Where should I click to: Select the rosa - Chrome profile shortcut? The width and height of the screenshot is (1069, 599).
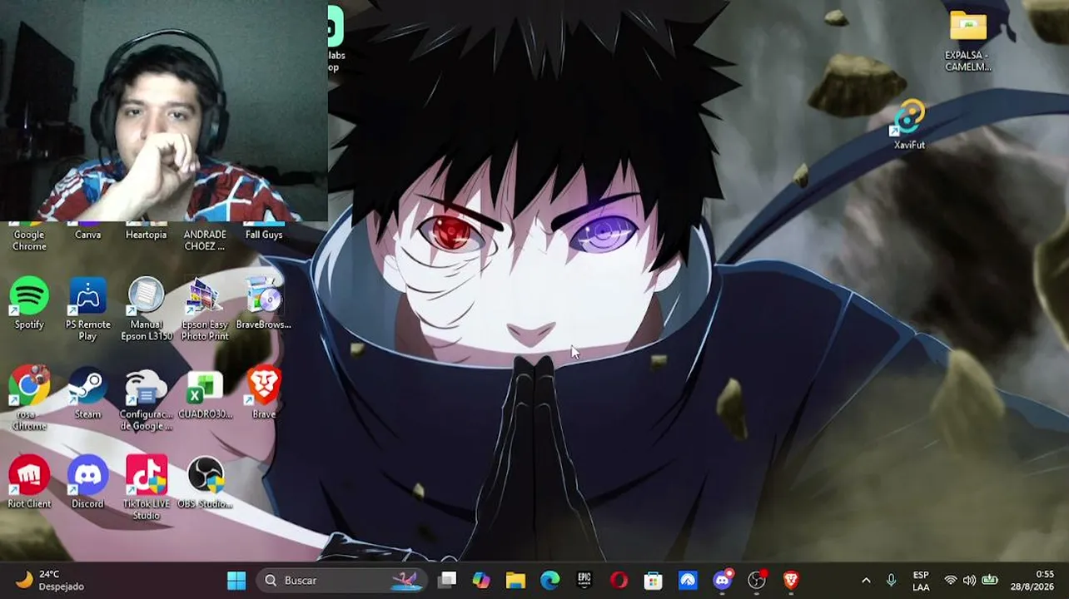tap(29, 399)
